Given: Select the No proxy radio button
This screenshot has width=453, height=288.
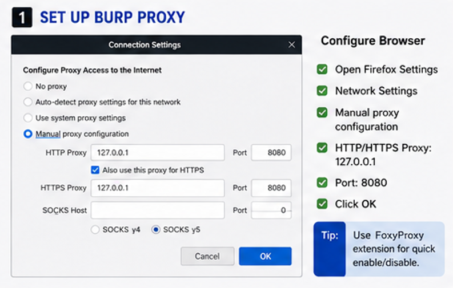Looking at the screenshot, I should (28, 86).
